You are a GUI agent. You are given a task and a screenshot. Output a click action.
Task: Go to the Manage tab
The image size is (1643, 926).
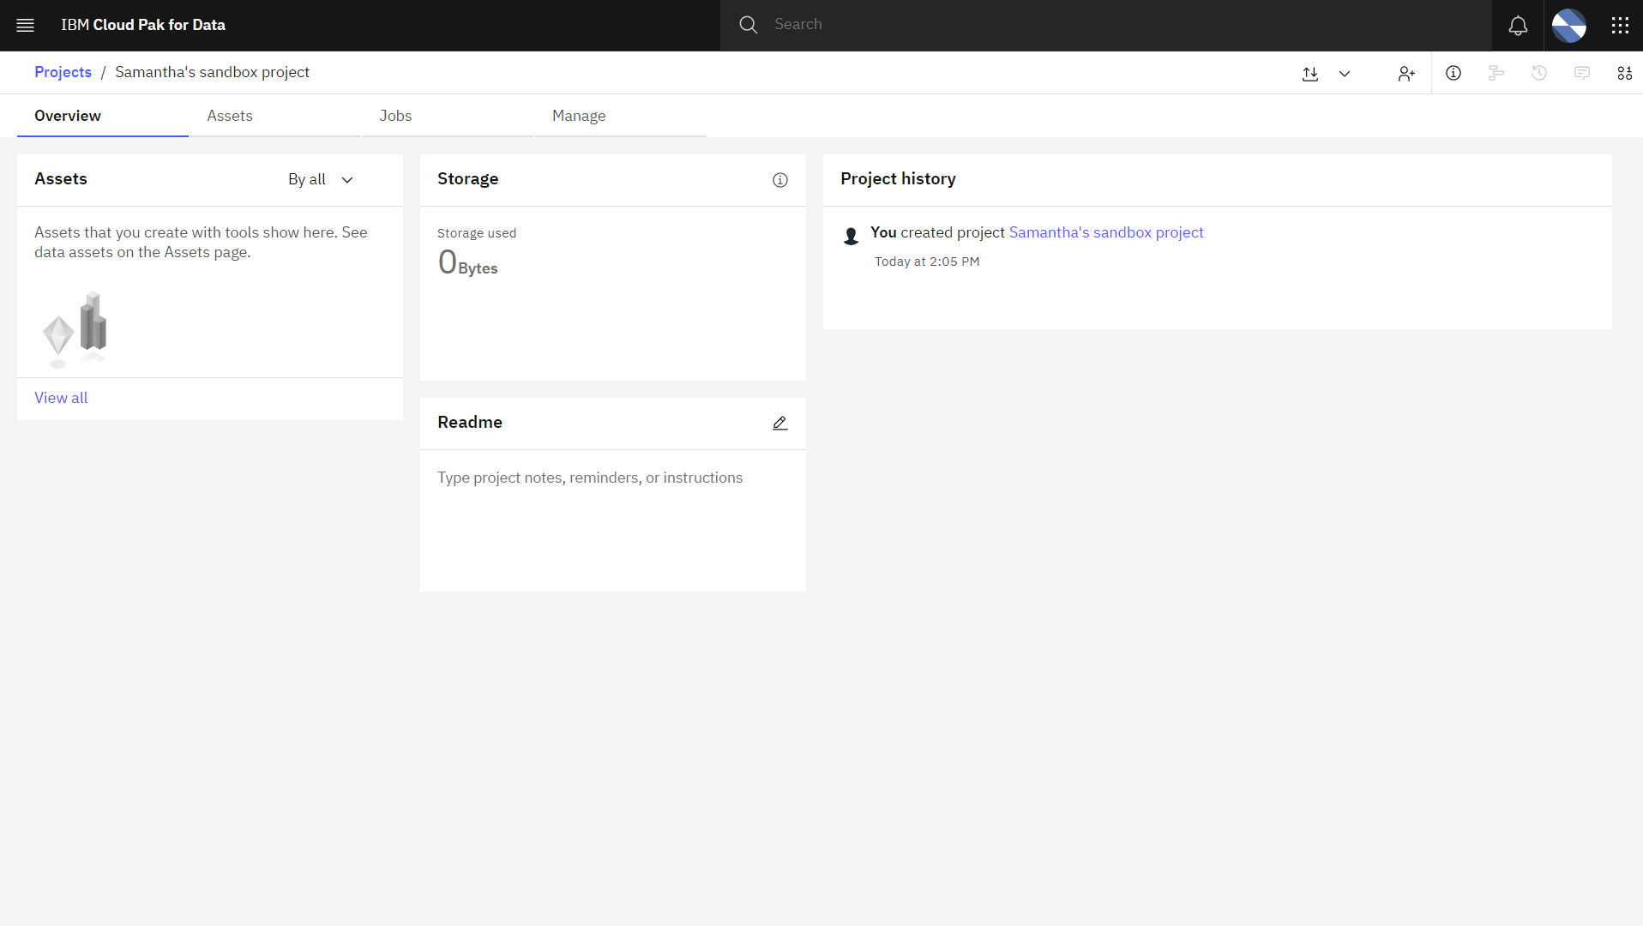pos(579,116)
